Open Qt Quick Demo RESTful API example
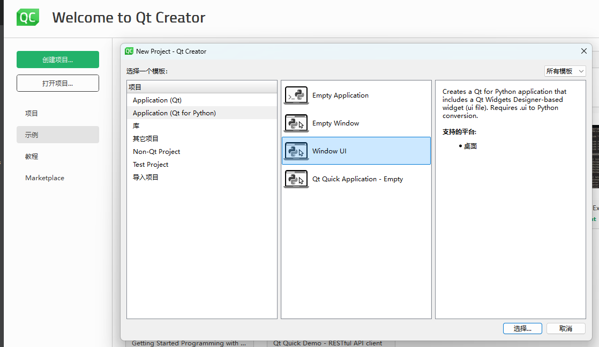 327,343
